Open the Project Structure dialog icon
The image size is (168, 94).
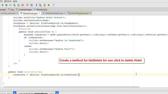tap(31, 5)
